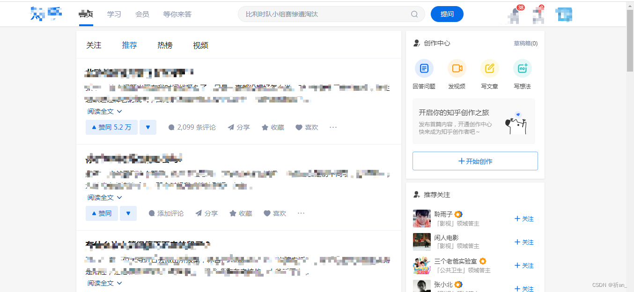This screenshot has height=292, width=634.
Task: Open the third post's blurred title
Action: point(147,245)
